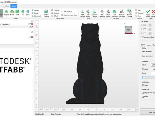Activate the Move Nodes tool
This screenshot has width=155, height=116.
[108, 13]
